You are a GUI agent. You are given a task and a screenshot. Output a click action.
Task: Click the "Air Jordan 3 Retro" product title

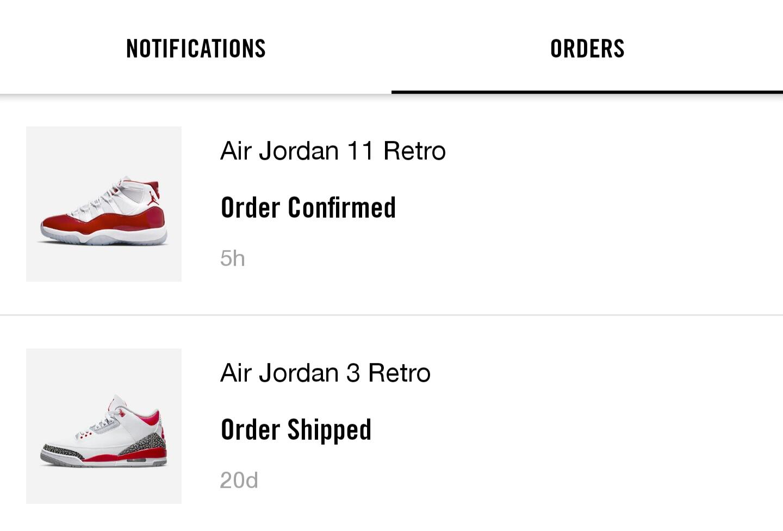[x=325, y=373]
